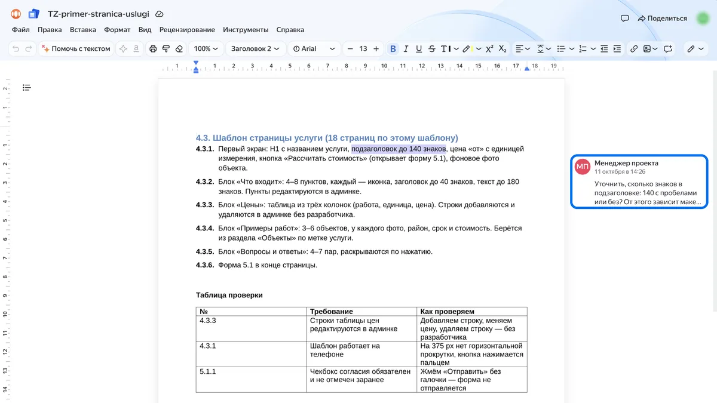Clear formatting with the eraser icon

pos(179,49)
